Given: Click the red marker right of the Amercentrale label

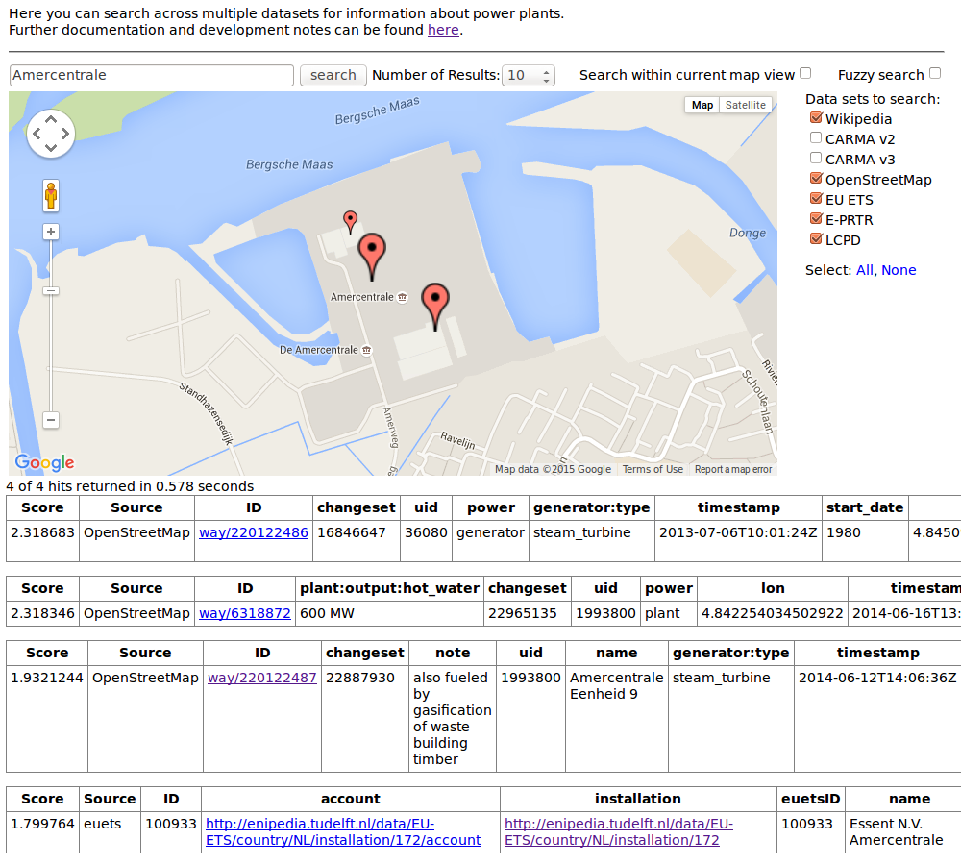Looking at the screenshot, I should click(x=435, y=307).
